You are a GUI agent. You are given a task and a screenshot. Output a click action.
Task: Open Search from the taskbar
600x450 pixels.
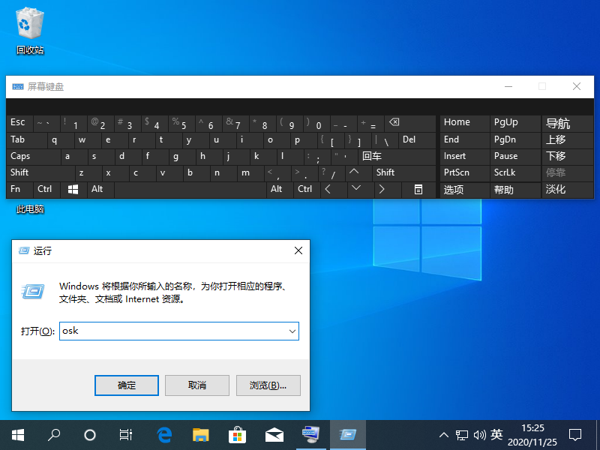53,435
